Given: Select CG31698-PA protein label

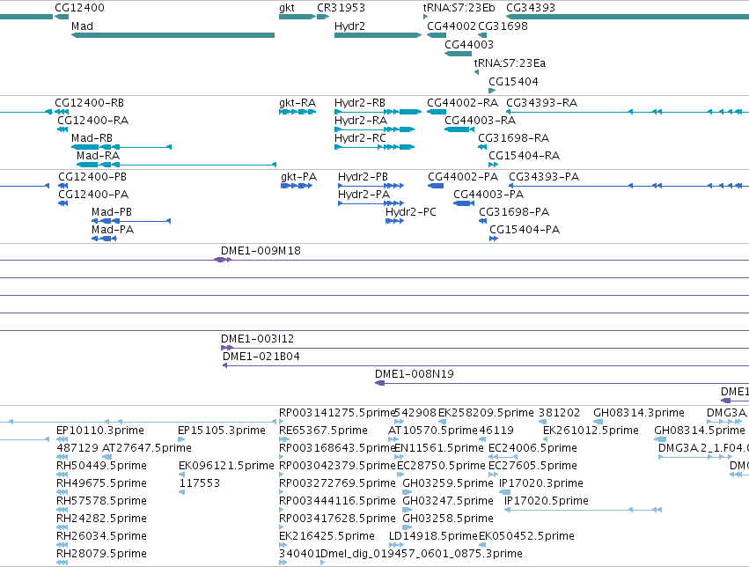Looking at the screenshot, I should [x=514, y=212].
